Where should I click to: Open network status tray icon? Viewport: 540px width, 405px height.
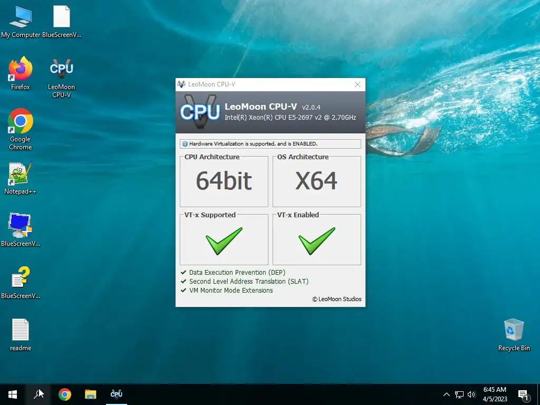click(x=459, y=394)
